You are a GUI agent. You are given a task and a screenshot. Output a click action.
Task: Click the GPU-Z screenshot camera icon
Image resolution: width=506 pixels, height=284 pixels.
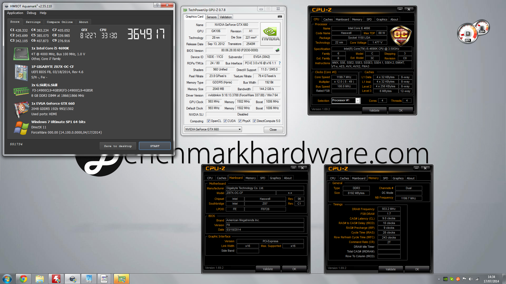pyautogui.click(x=280, y=17)
